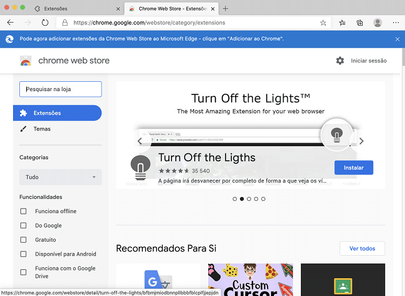Open the favorites list icon
Screen dimensions: 405x296
[x=342, y=23]
